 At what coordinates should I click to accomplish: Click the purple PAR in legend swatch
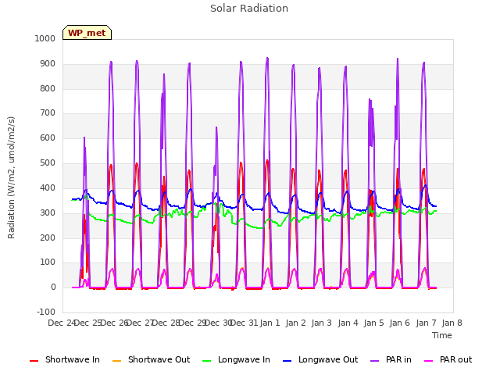375,361
